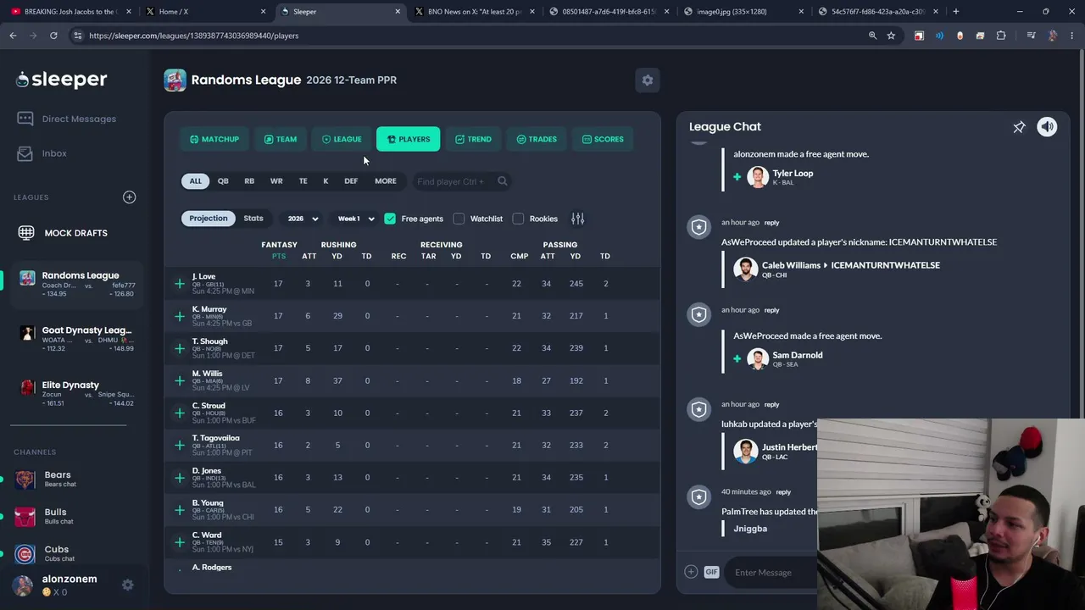Open the Inbox
The width and height of the screenshot is (1085, 610).
[42, 153]
